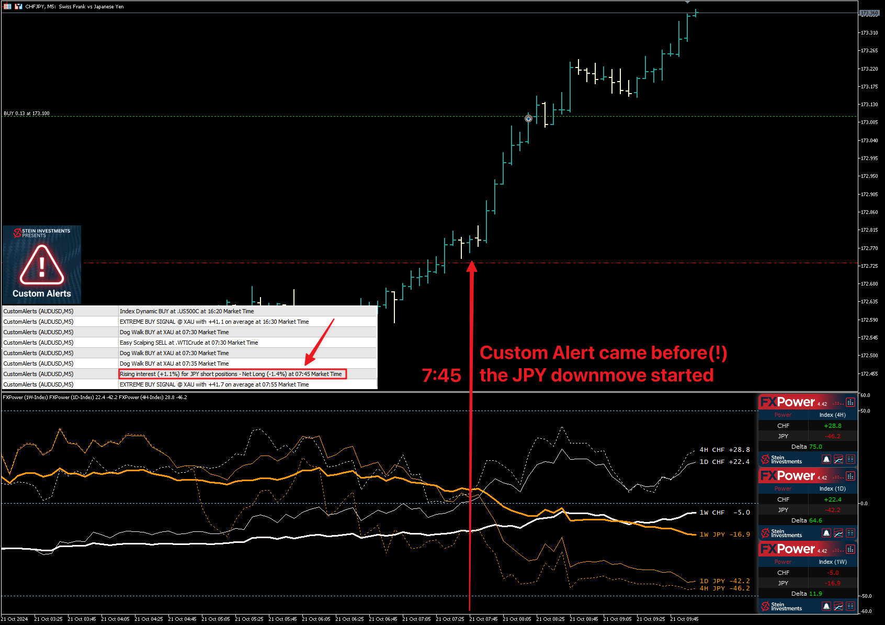Open table view icon in 4H FXPower panel
Image resolution: width=885 pixels, height=625 pixels.
850,459
